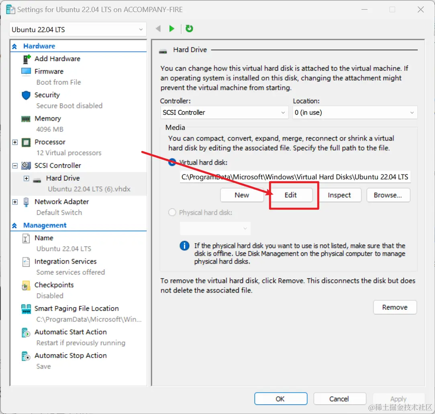Click the SCSI Controller icon

[26, 166]
